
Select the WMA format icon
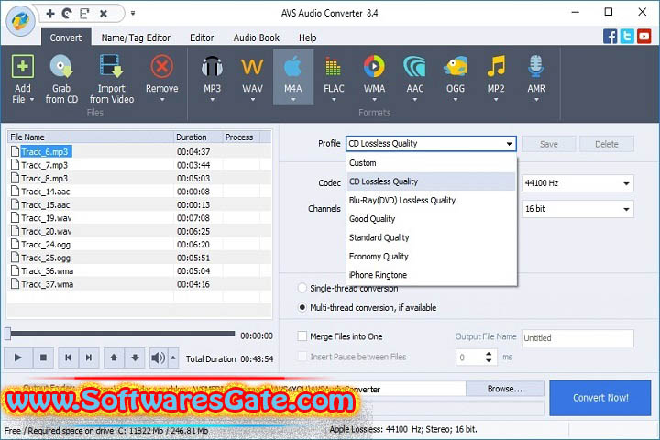tap(374, 67)
